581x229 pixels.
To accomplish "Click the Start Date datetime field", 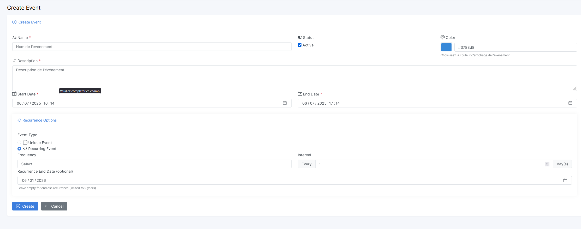I will click(152, 103).
